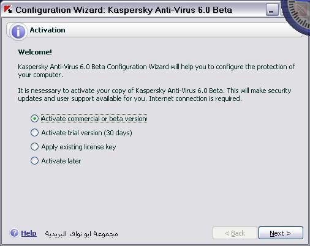This screenshot has width=310, height=246.
Task: Open the Help link
Action: [29, 233]
